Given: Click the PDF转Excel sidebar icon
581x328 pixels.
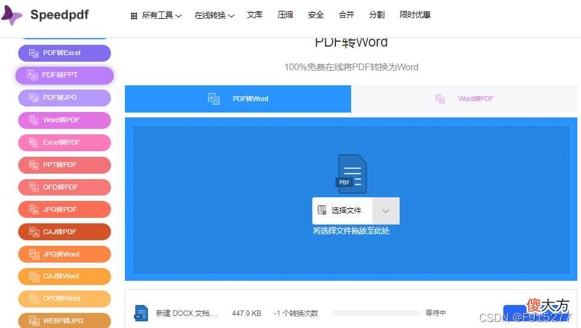Looking at the screenshot, I should point(34,53).
